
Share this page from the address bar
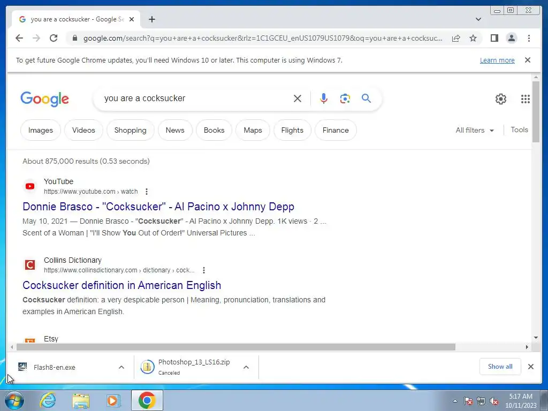point(456,38)
